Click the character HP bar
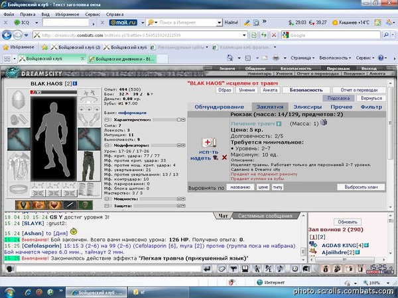This screenshot has width=398, height=298. (x=54, y=92)
